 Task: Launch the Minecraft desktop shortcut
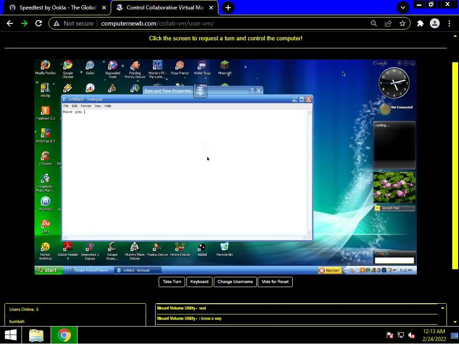[x=225, y=68]
